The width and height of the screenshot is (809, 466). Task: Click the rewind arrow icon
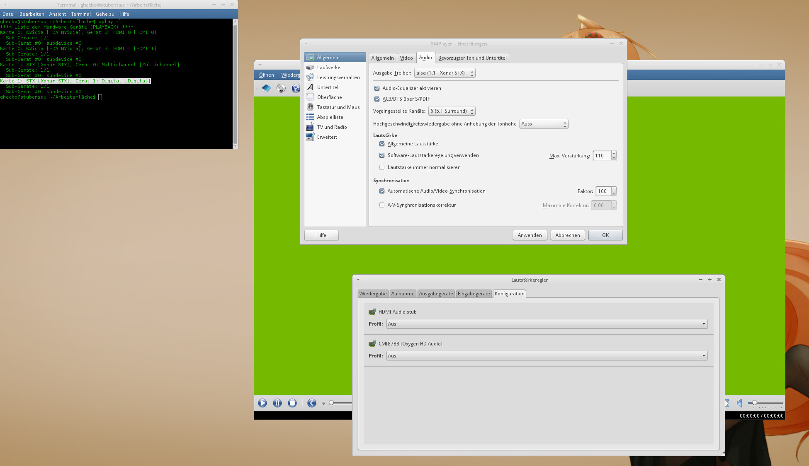[x=312, y=403]
